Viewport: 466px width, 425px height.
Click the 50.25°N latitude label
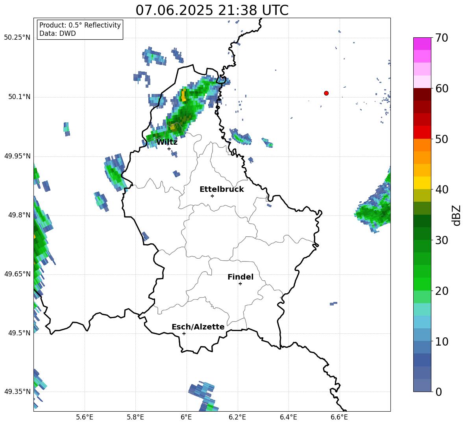coord(17,38)
